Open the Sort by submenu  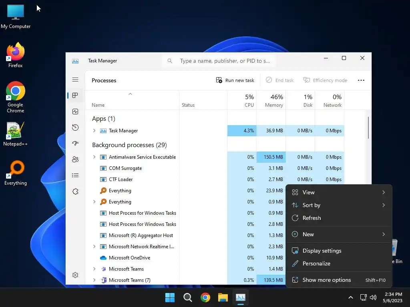point(339,205)
